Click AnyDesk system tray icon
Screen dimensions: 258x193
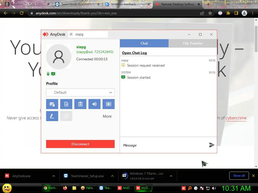[184, 188]
